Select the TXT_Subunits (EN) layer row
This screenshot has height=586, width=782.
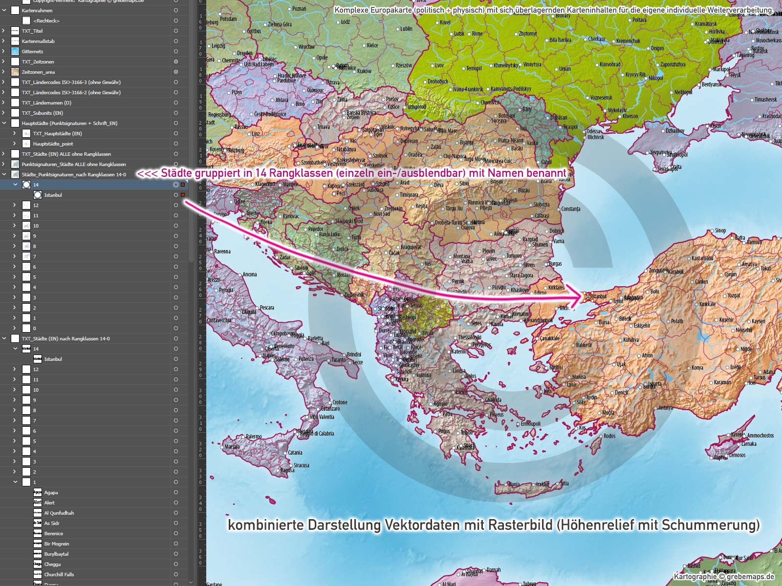tap(94, 113)
